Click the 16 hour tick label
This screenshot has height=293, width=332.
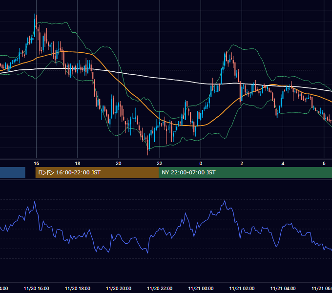[x=37, y=163]
